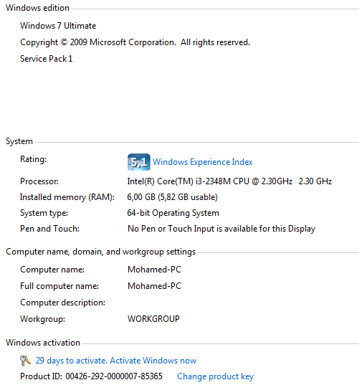Click the Service Pack 1 text

click(x=46, y=59)
